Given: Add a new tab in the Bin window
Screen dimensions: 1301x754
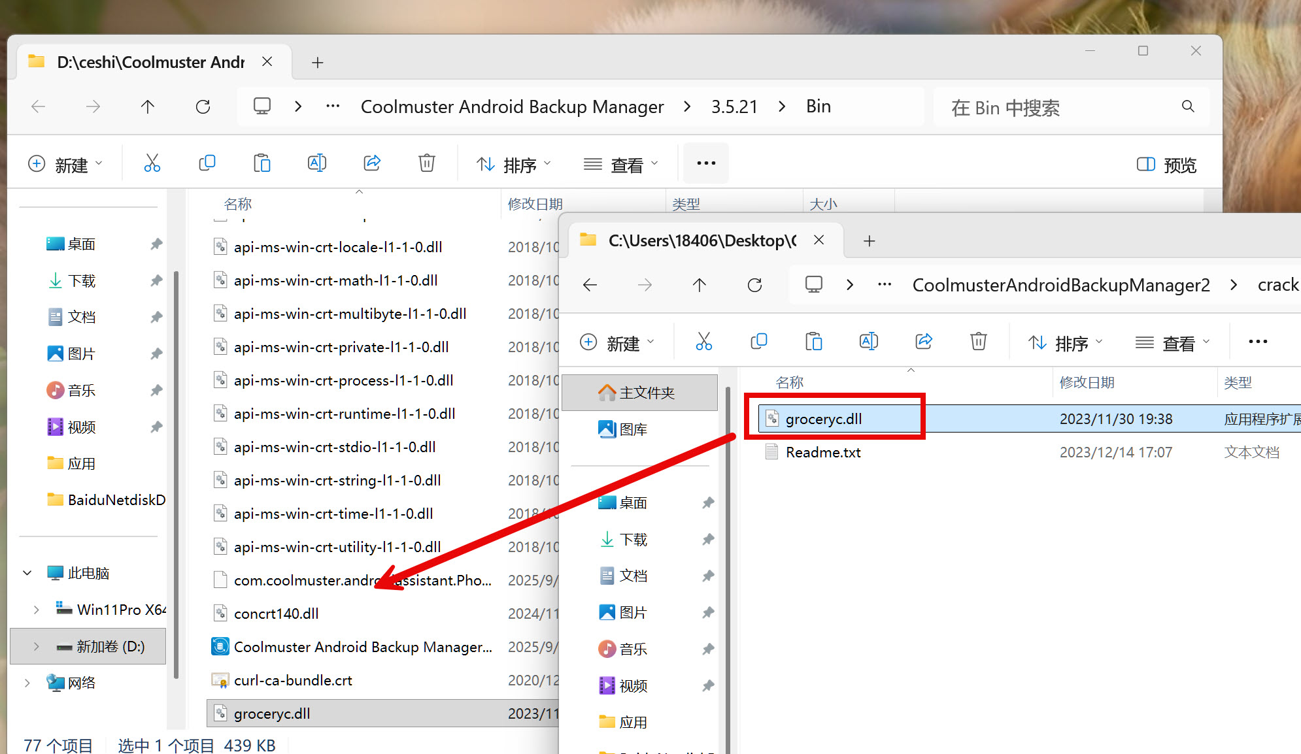Looking at the screenshot, I should (318, 63).
